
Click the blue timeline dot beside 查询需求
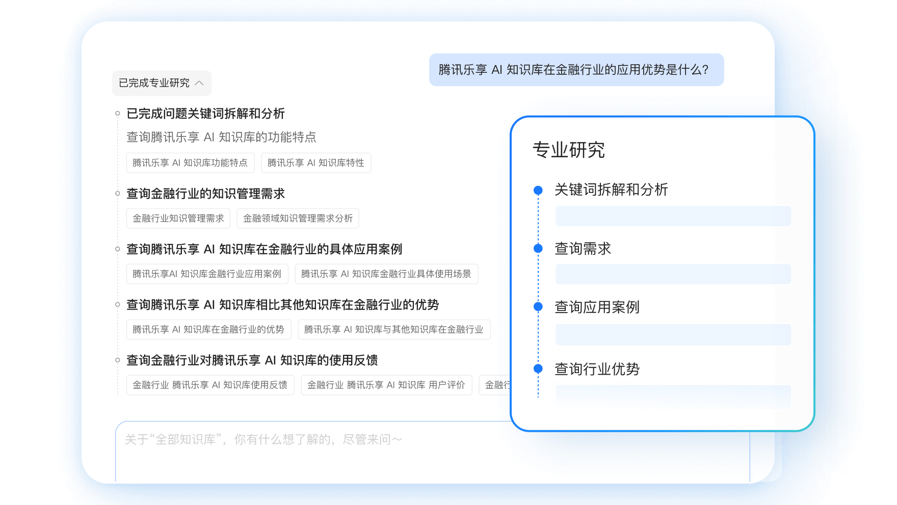538,248
